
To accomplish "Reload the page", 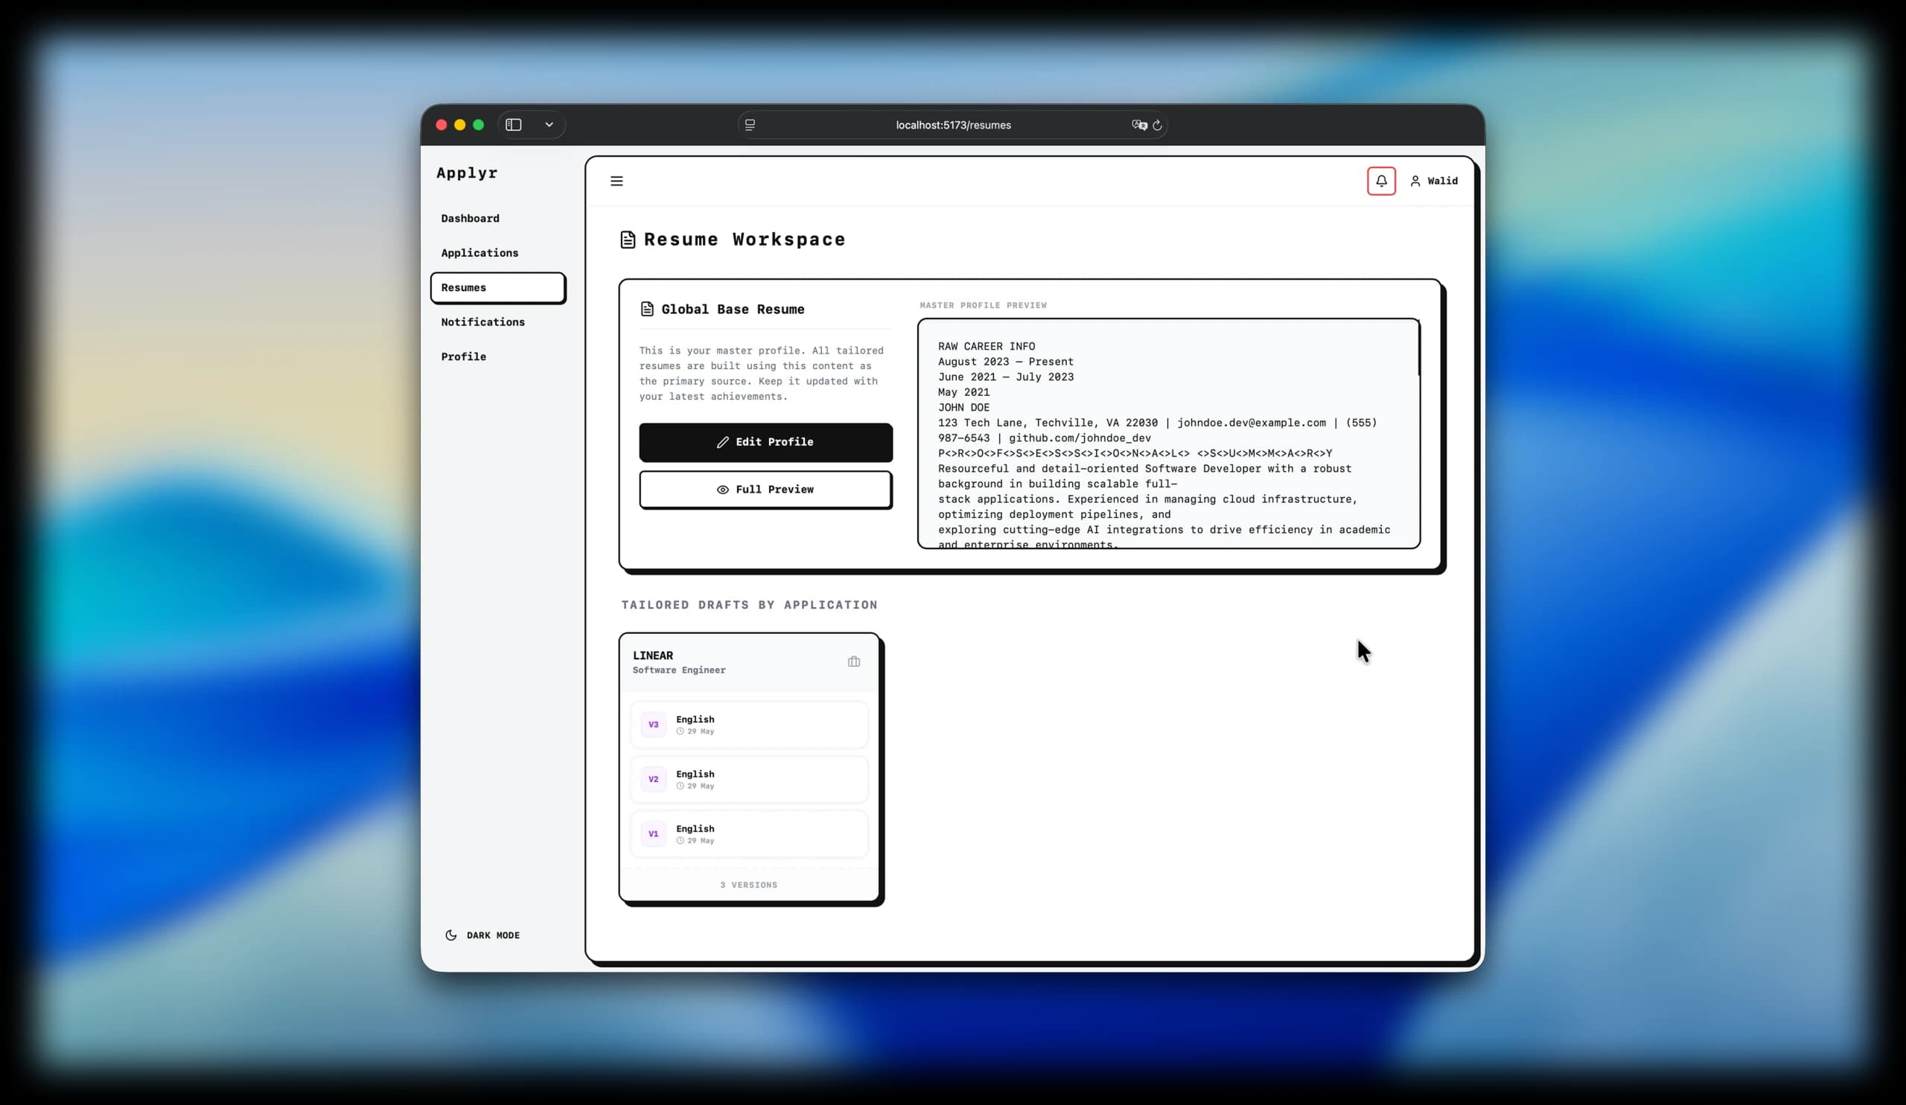I will (x=1157, y=125).
